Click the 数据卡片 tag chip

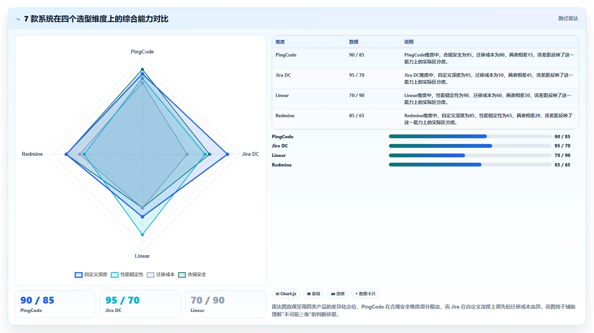pyautogui.click(x=366, y=294)
